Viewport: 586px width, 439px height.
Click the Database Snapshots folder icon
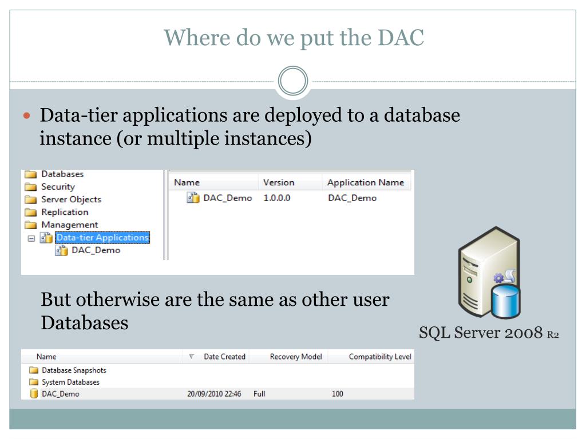[x=34, y=370]
